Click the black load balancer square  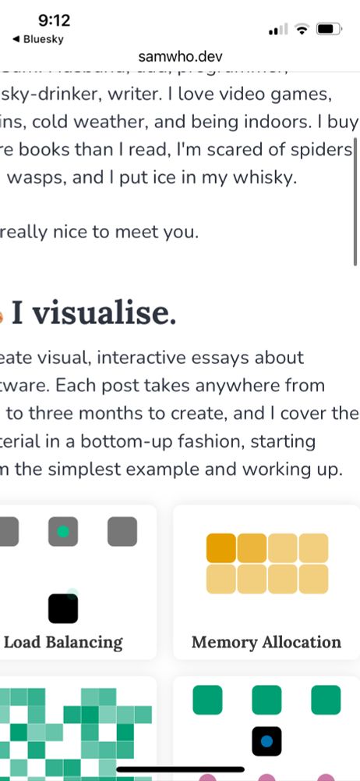pyautogui.click(x=63, y=608)
